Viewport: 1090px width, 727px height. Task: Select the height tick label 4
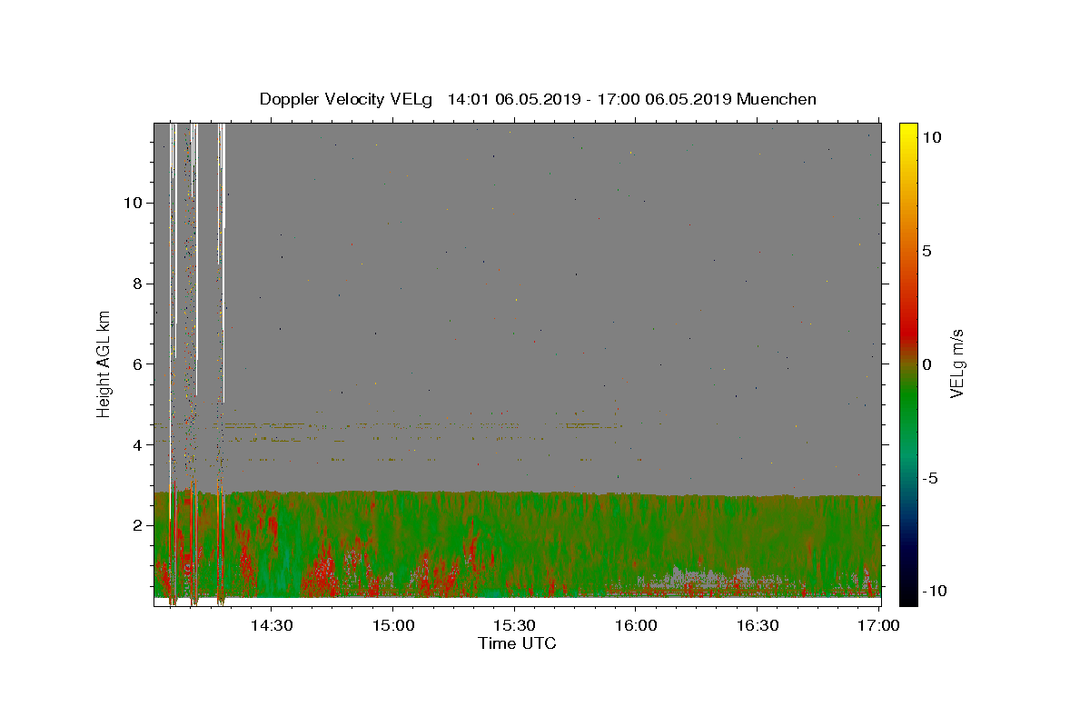(x=136, y=445)
